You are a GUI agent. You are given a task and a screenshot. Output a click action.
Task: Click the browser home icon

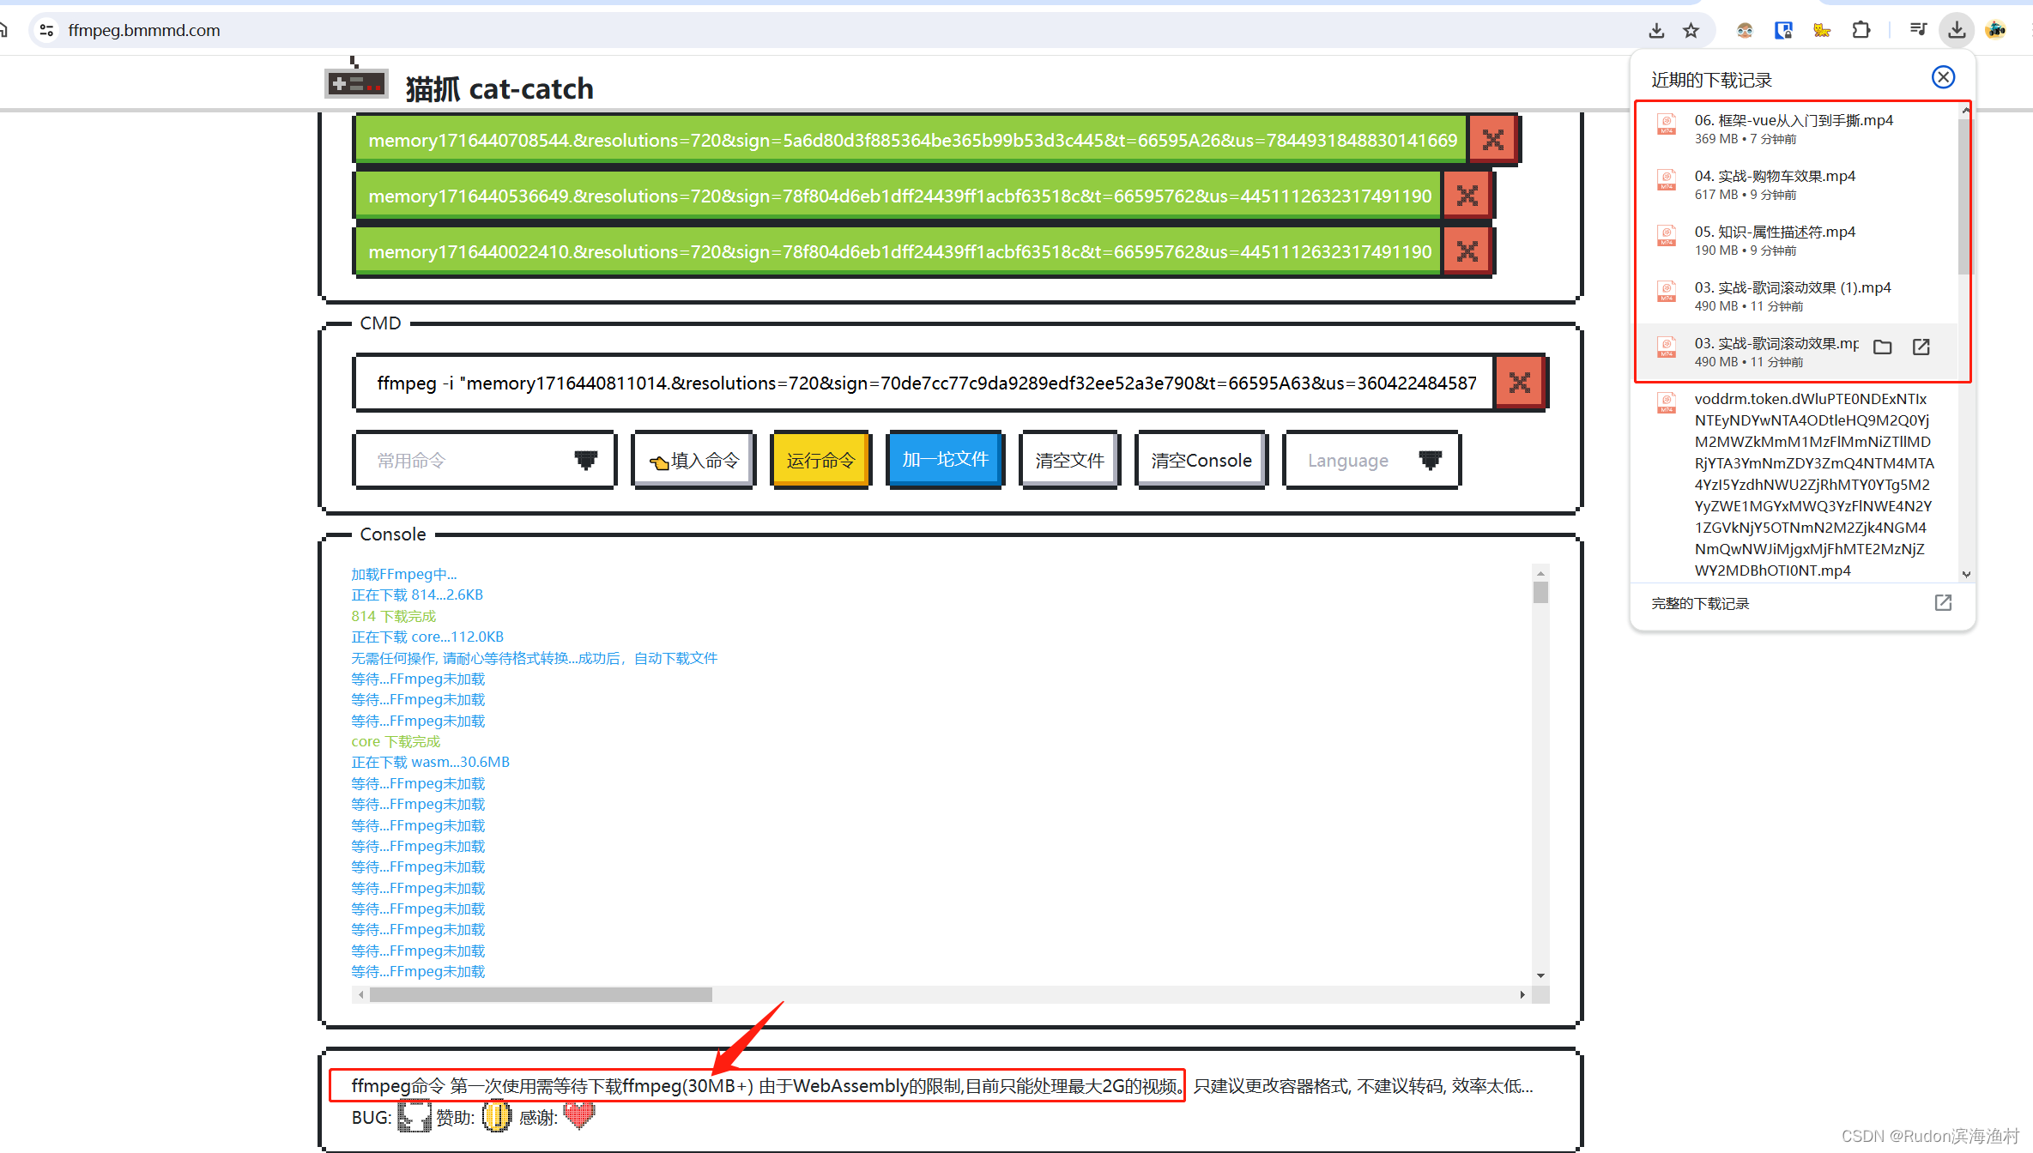[4, 30]
